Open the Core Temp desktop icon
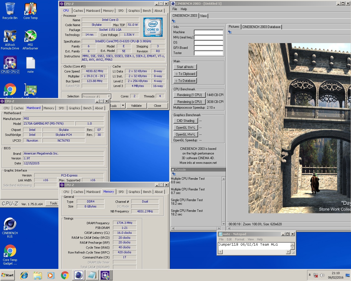 [30, 11]
